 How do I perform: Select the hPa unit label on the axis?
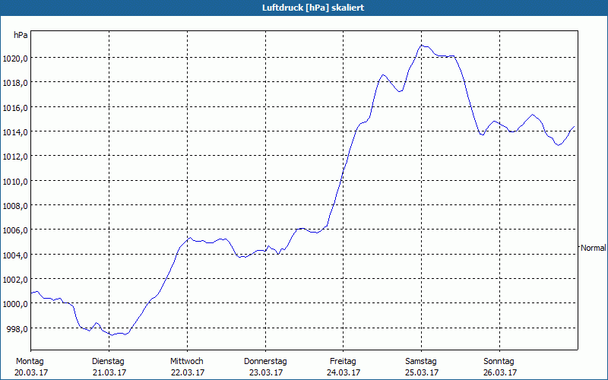coord(21,35)
